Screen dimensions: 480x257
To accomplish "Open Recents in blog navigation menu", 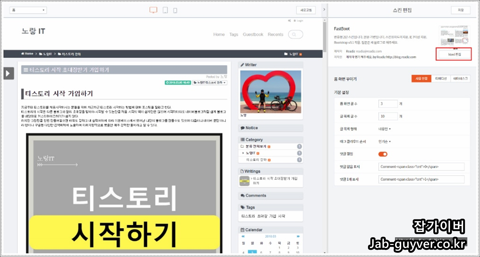I will (x=275, y=34).
